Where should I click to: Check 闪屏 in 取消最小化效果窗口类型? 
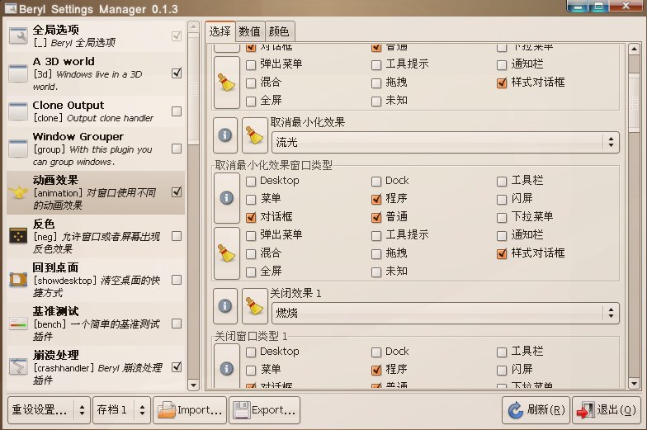tap(502, 200)
